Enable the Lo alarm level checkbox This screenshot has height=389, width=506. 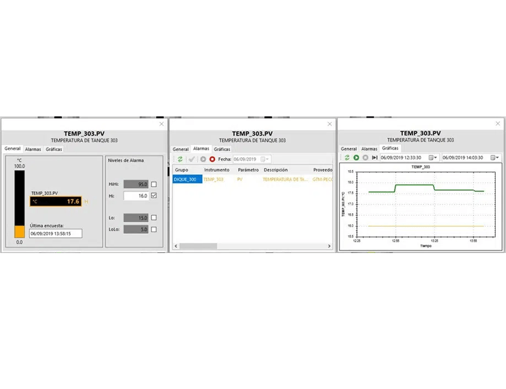click(x=154, y=218)
